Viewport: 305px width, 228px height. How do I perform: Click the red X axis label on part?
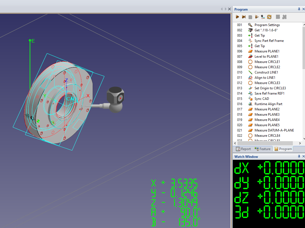point(88,95)
